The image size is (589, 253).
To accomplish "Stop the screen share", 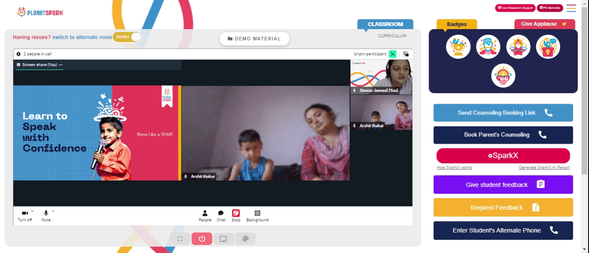I will tap(236, 216).
